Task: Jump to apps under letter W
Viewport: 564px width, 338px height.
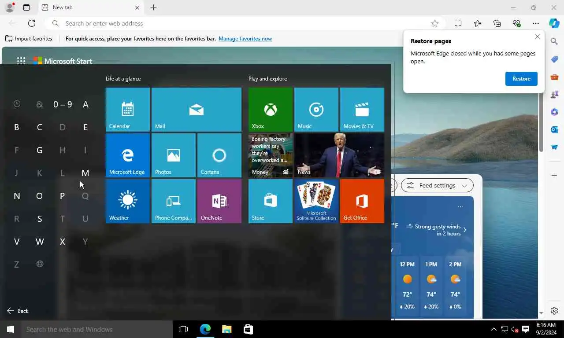Action: click(x=40, y=242)
